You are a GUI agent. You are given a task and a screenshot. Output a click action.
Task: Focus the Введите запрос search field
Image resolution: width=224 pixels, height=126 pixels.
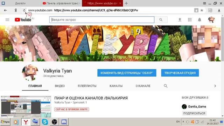tap(102, 20)
